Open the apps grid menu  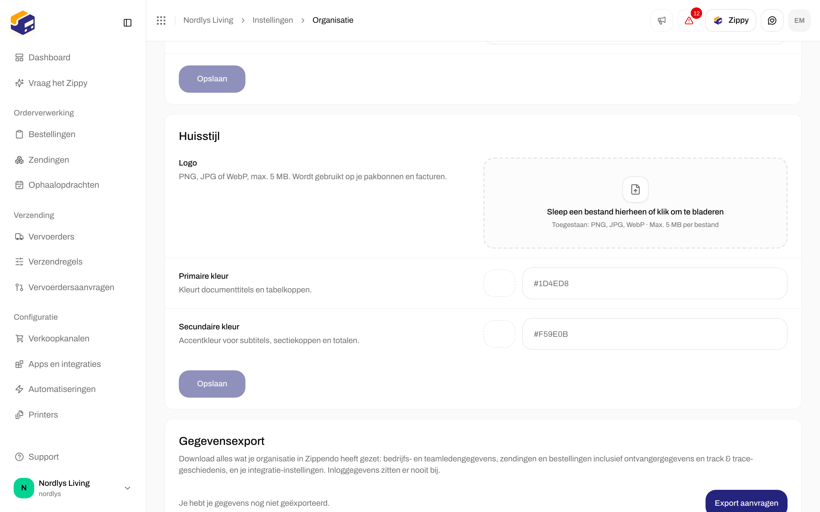(161, 20)
